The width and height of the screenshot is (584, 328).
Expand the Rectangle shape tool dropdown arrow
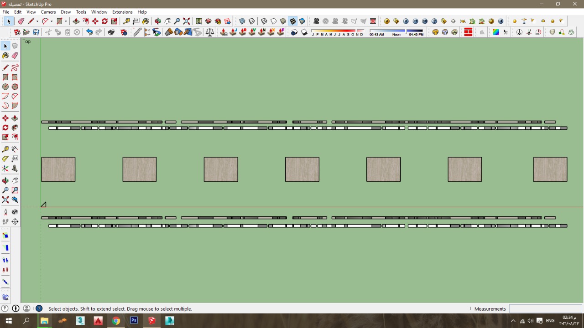66,21
